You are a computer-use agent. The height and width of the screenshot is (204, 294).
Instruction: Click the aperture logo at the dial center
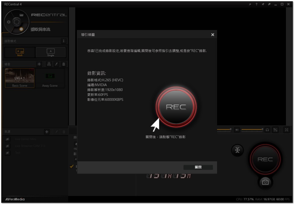[x=16, y=22]
